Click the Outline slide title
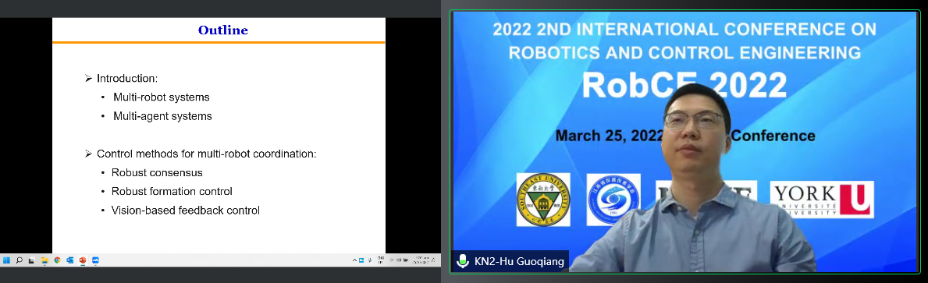 point(222,30)
